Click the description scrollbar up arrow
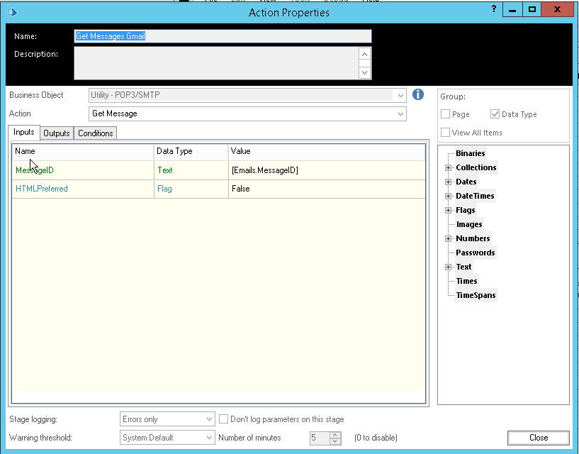This screenshot has height=454, width=579. 364,55
